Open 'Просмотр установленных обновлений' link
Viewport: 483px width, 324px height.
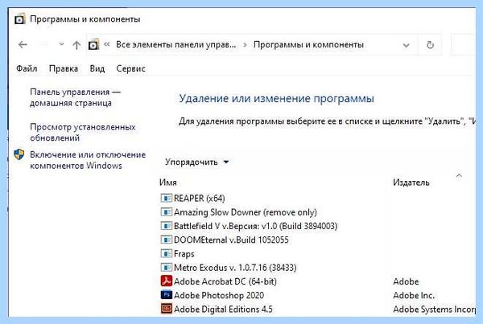83,133
